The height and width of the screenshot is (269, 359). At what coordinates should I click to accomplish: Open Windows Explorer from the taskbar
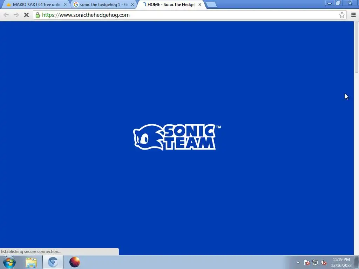pos(31,262)
